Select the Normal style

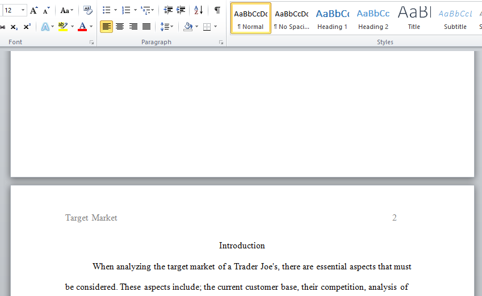(x=251, y=19)
